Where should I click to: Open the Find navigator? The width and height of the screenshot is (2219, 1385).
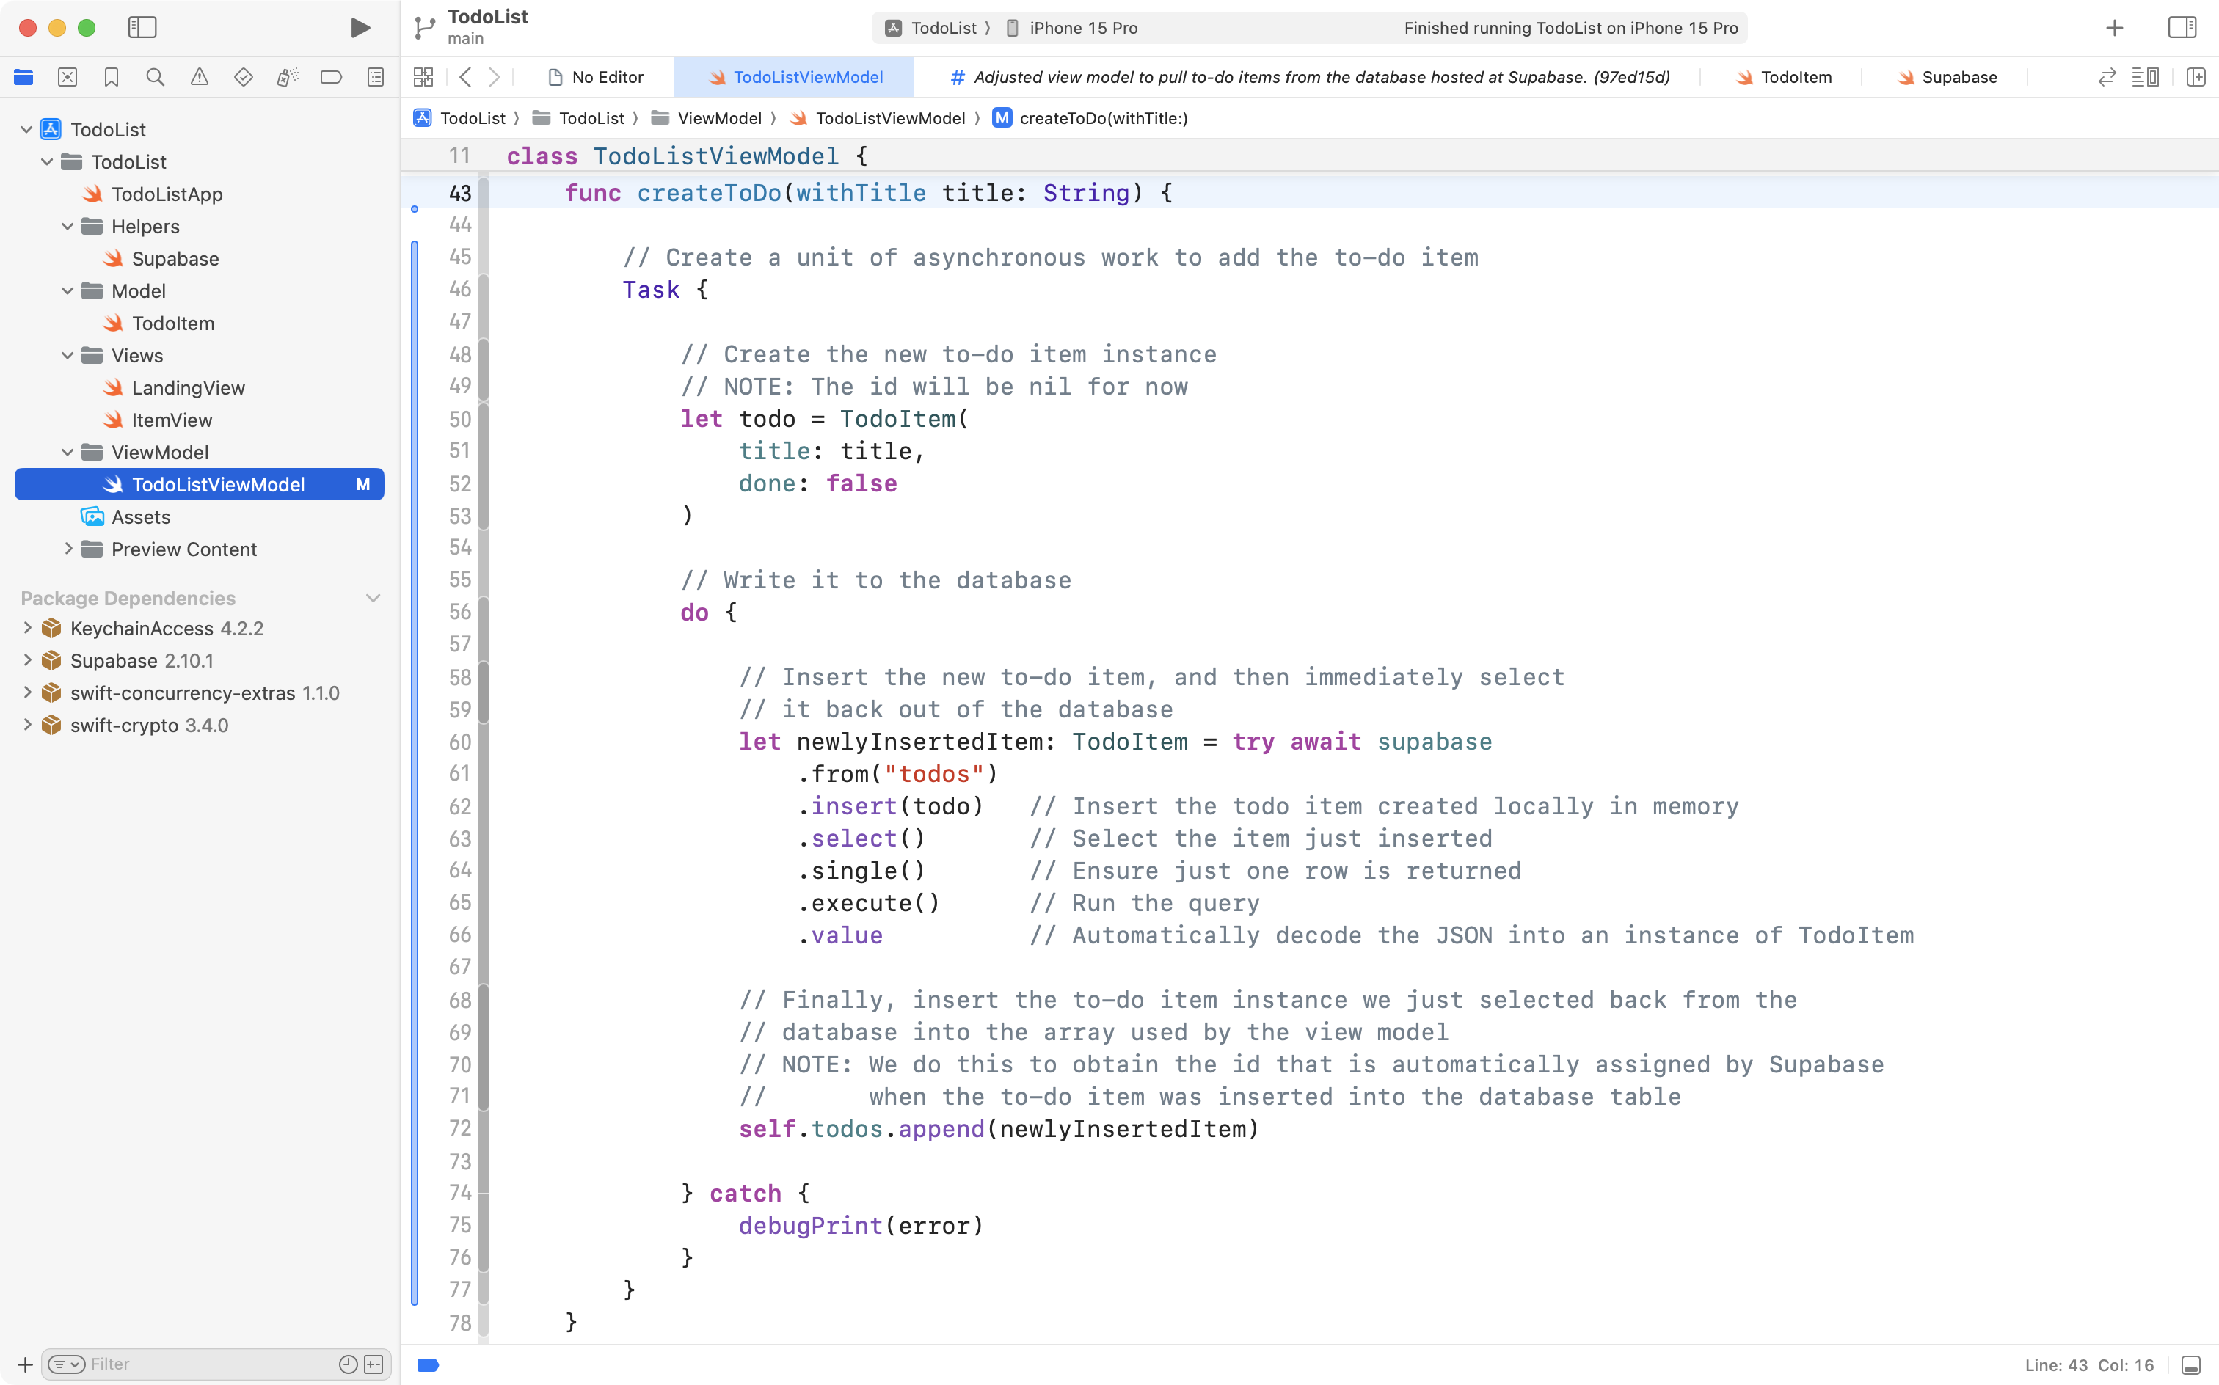click(156, 77)
